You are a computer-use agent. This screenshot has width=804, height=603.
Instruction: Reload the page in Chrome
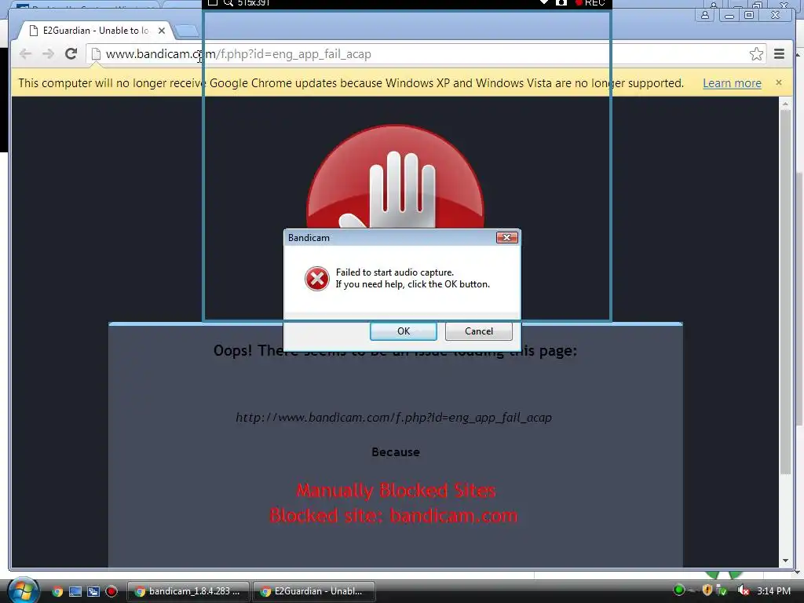coord(71,54)
